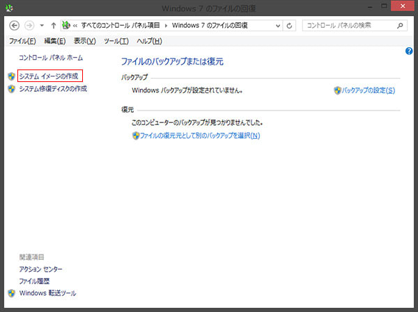Click shield icon beside システム修復ディスクの作成

point(11,89)
